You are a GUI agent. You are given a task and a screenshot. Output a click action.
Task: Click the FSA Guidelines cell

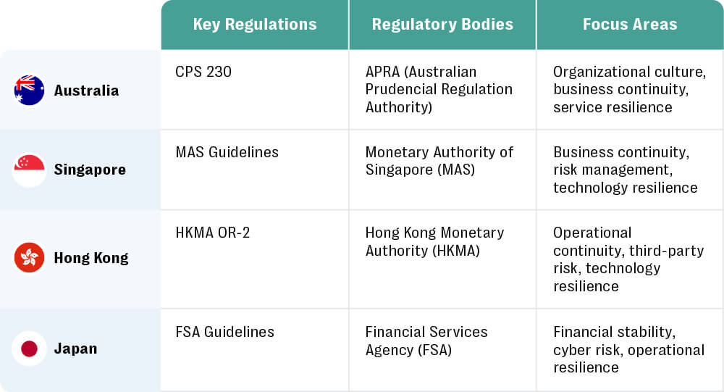[224, 332]
